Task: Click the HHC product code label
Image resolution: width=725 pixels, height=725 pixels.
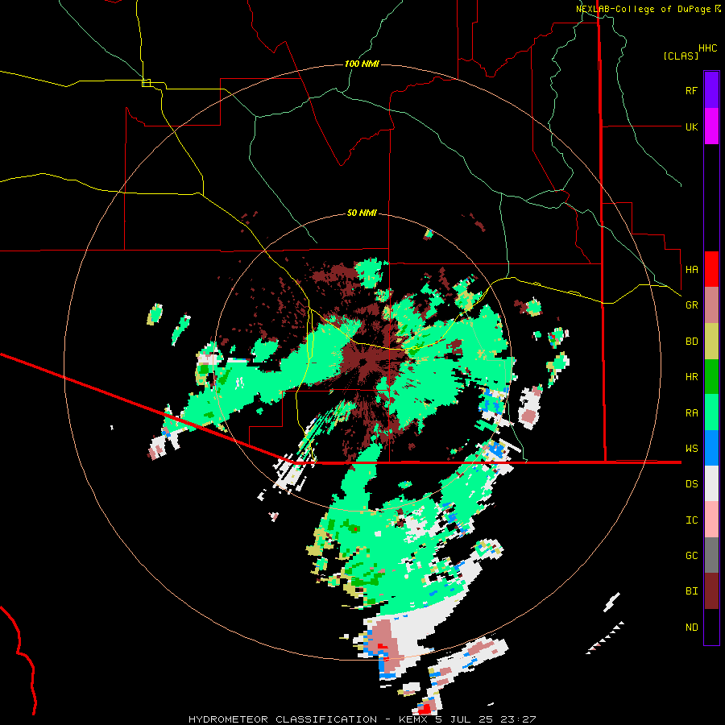Action: click(x=708, y=48)
